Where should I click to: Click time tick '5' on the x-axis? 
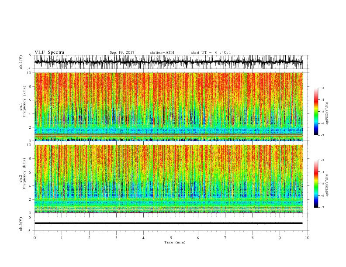coord(171,238)
